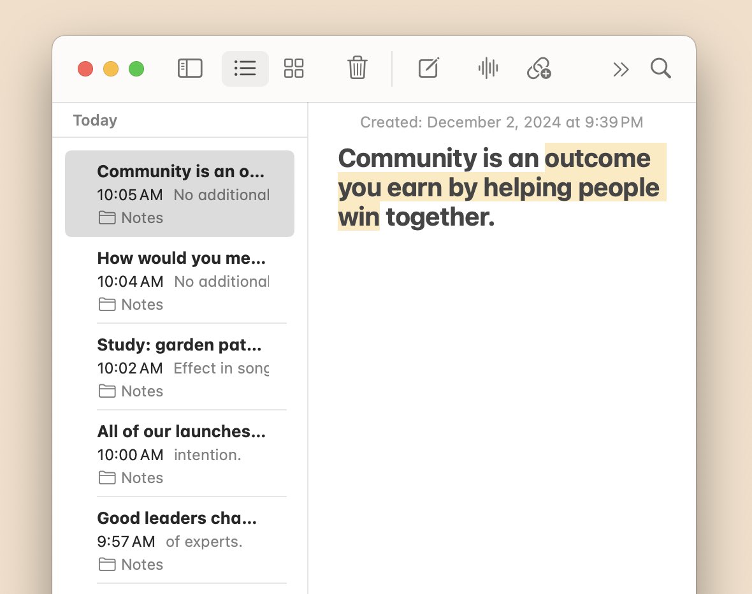Expand hidden toolbar items chevrons
Image resolution: width=752 pixels, height=594 pixels.
pos(621,69)
